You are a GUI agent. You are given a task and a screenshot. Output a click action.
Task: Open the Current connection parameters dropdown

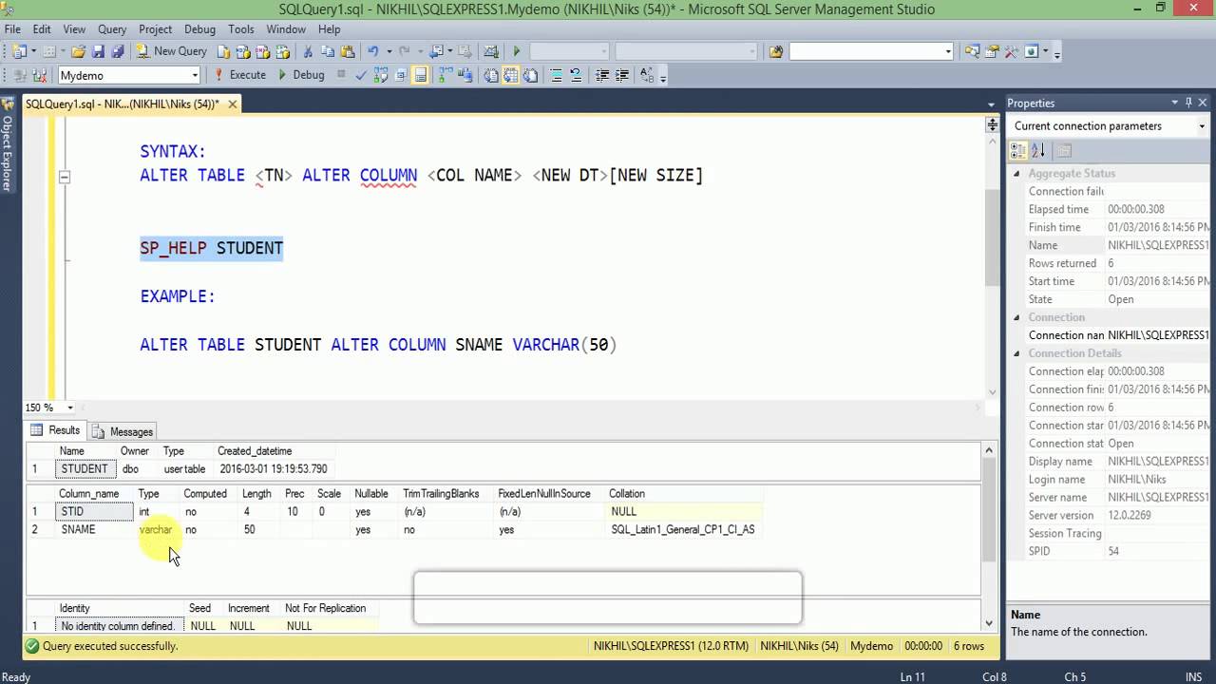(x=1201, y=126)
